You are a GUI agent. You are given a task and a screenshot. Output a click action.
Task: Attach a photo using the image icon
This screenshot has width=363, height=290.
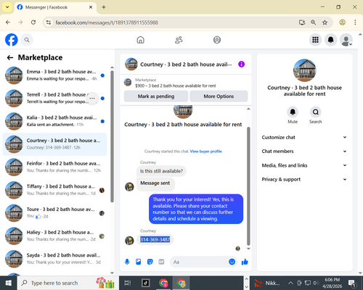coord(139,262)
